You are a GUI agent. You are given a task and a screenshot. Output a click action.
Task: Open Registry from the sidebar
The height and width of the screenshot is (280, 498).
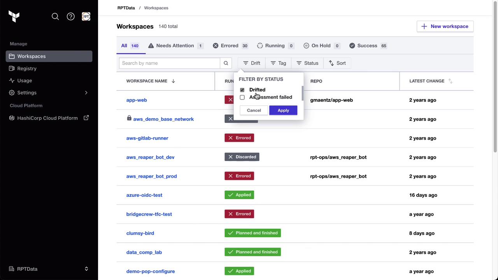[x=27, y=68]
